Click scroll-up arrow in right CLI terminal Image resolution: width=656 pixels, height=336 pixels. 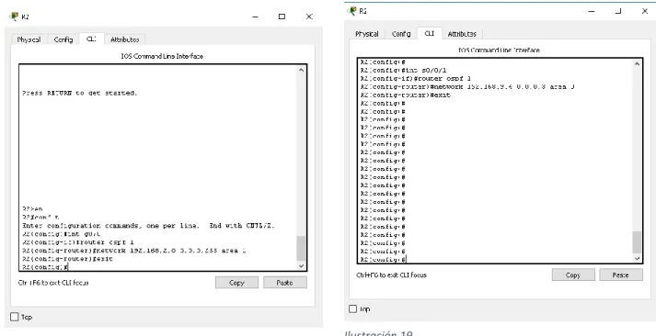[638, 64]
